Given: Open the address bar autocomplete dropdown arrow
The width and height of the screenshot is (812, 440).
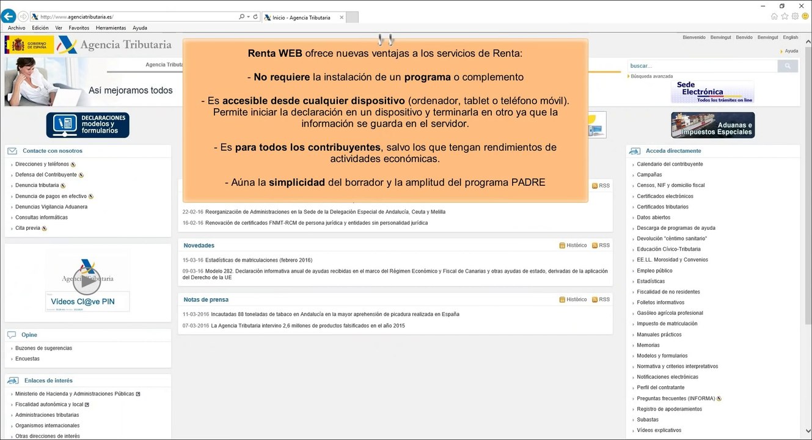Looking at the screenshot, I should (248, 17).
